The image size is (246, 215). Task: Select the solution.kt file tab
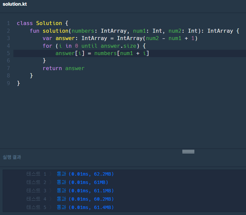15,4
